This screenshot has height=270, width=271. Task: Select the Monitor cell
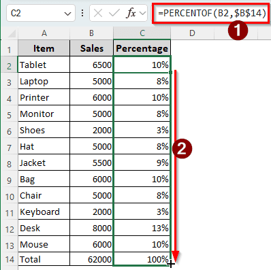pos(44,114)
